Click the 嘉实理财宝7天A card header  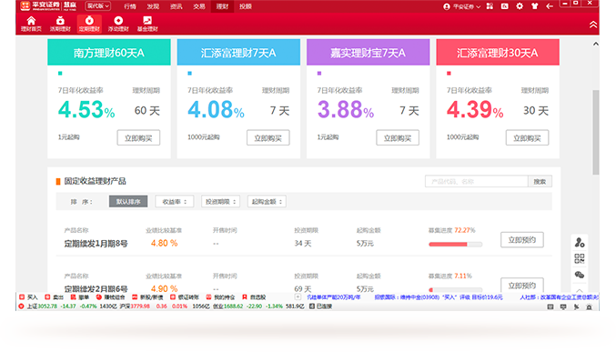pos(369,52)
